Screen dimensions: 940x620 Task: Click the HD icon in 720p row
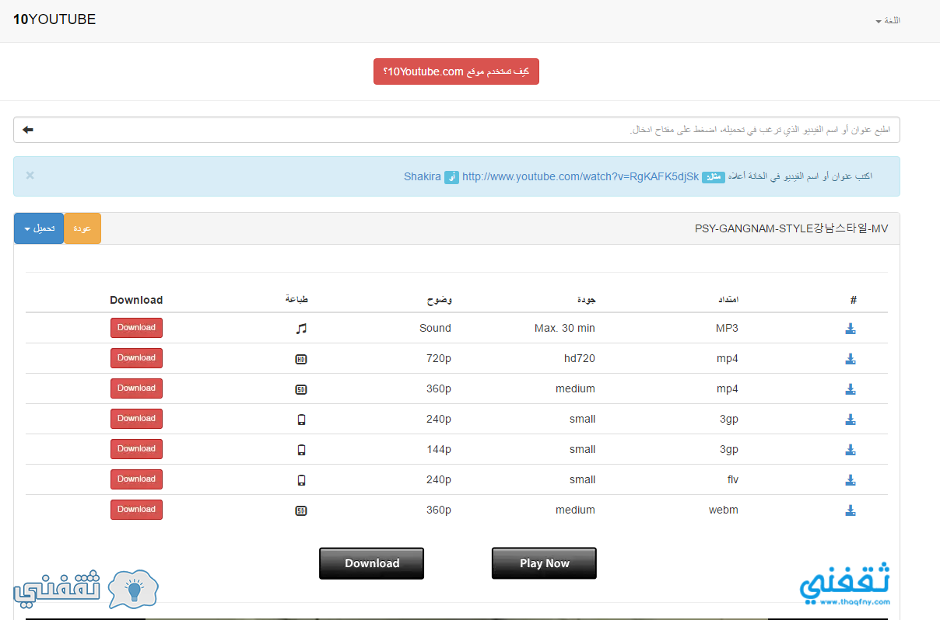301,359
